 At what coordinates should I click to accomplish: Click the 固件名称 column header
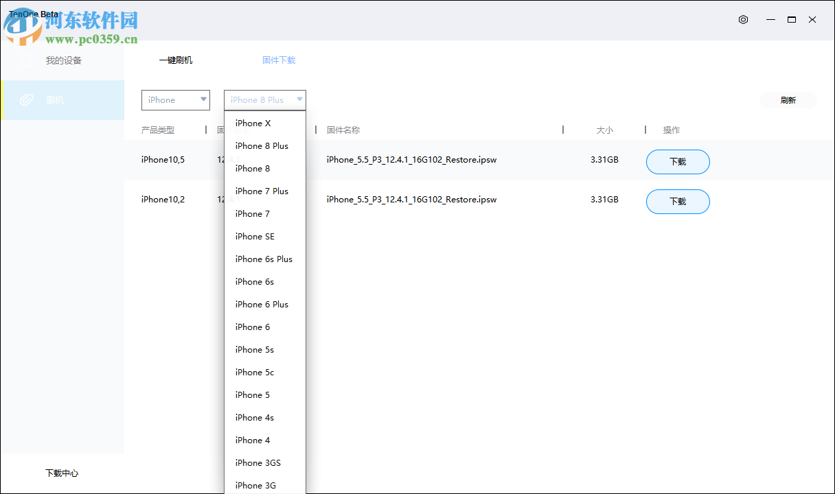(343, 130)
